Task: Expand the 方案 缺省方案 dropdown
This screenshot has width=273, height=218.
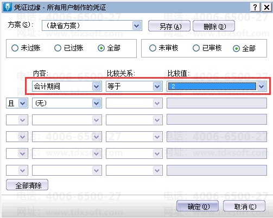Action: point(137,25)
